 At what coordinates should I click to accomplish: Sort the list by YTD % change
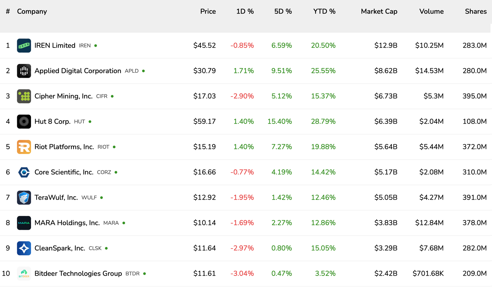324,11
